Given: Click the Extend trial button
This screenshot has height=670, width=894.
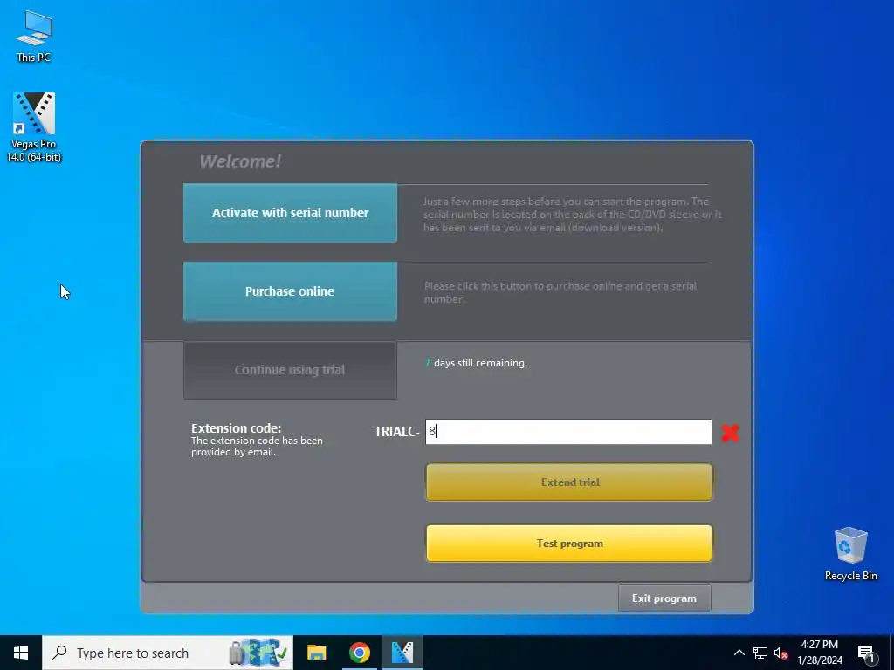Looking at the screenshot, I should point(569,482).
